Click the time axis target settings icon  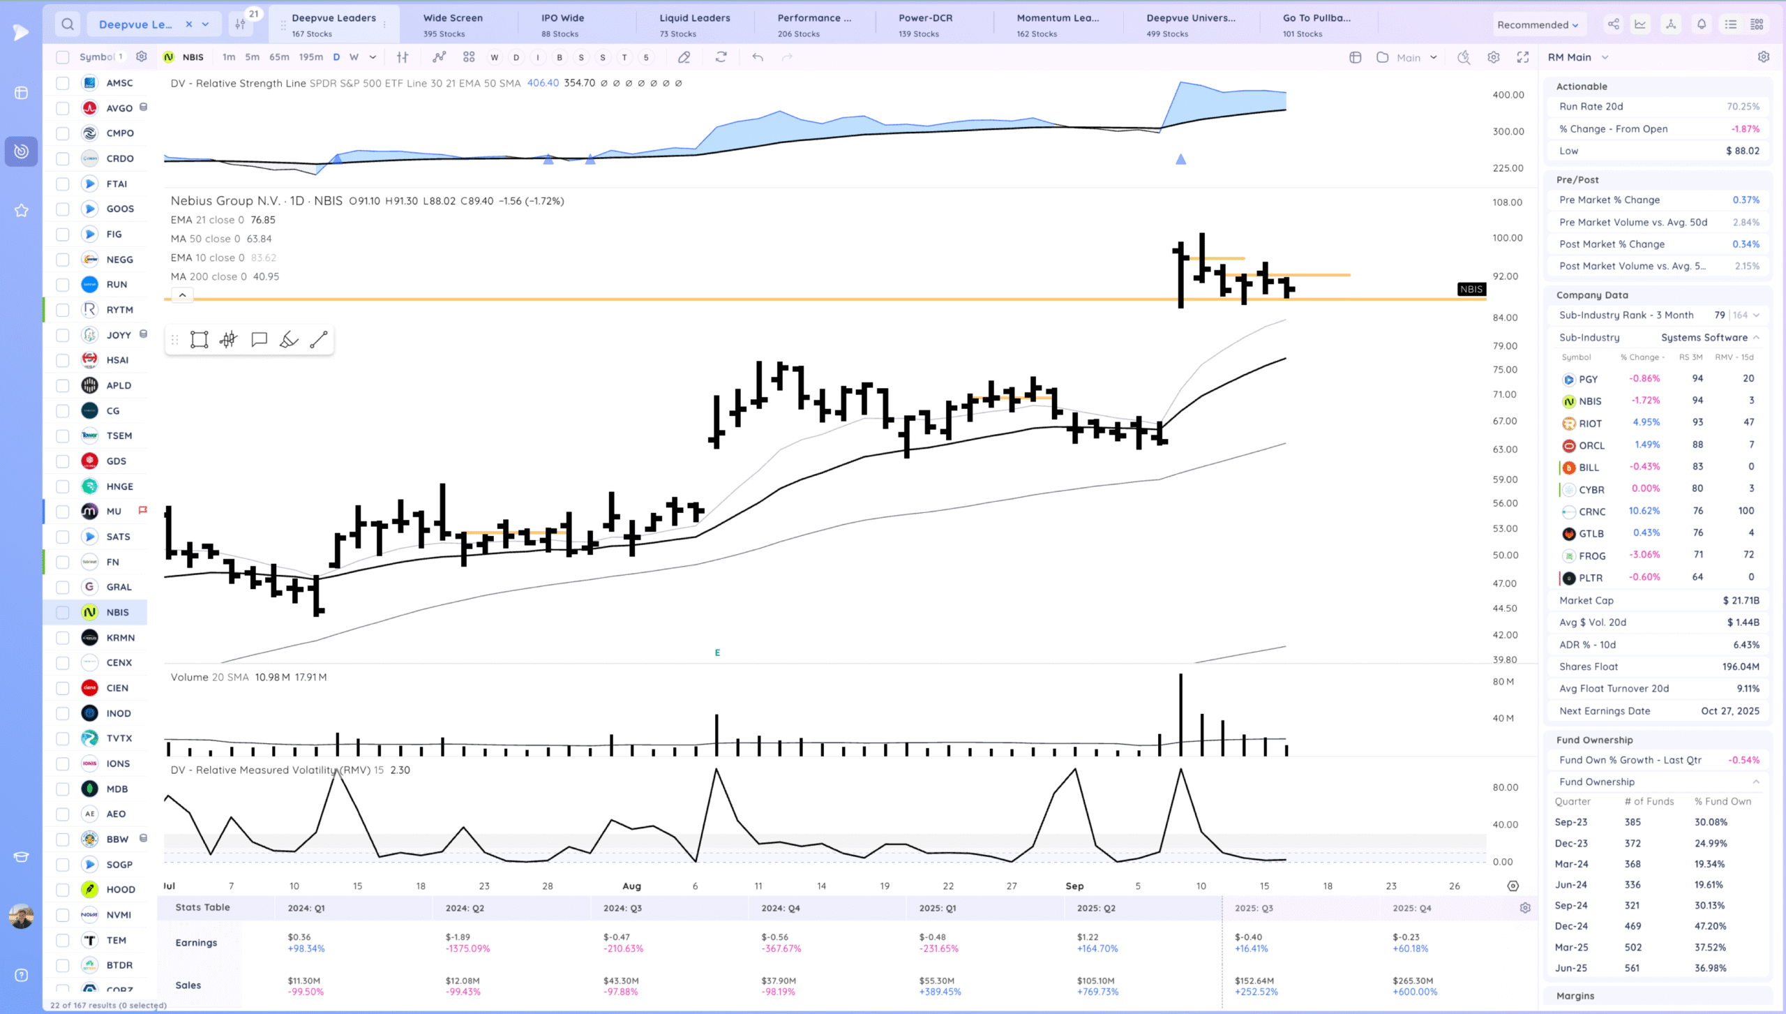click(1513, 886)
